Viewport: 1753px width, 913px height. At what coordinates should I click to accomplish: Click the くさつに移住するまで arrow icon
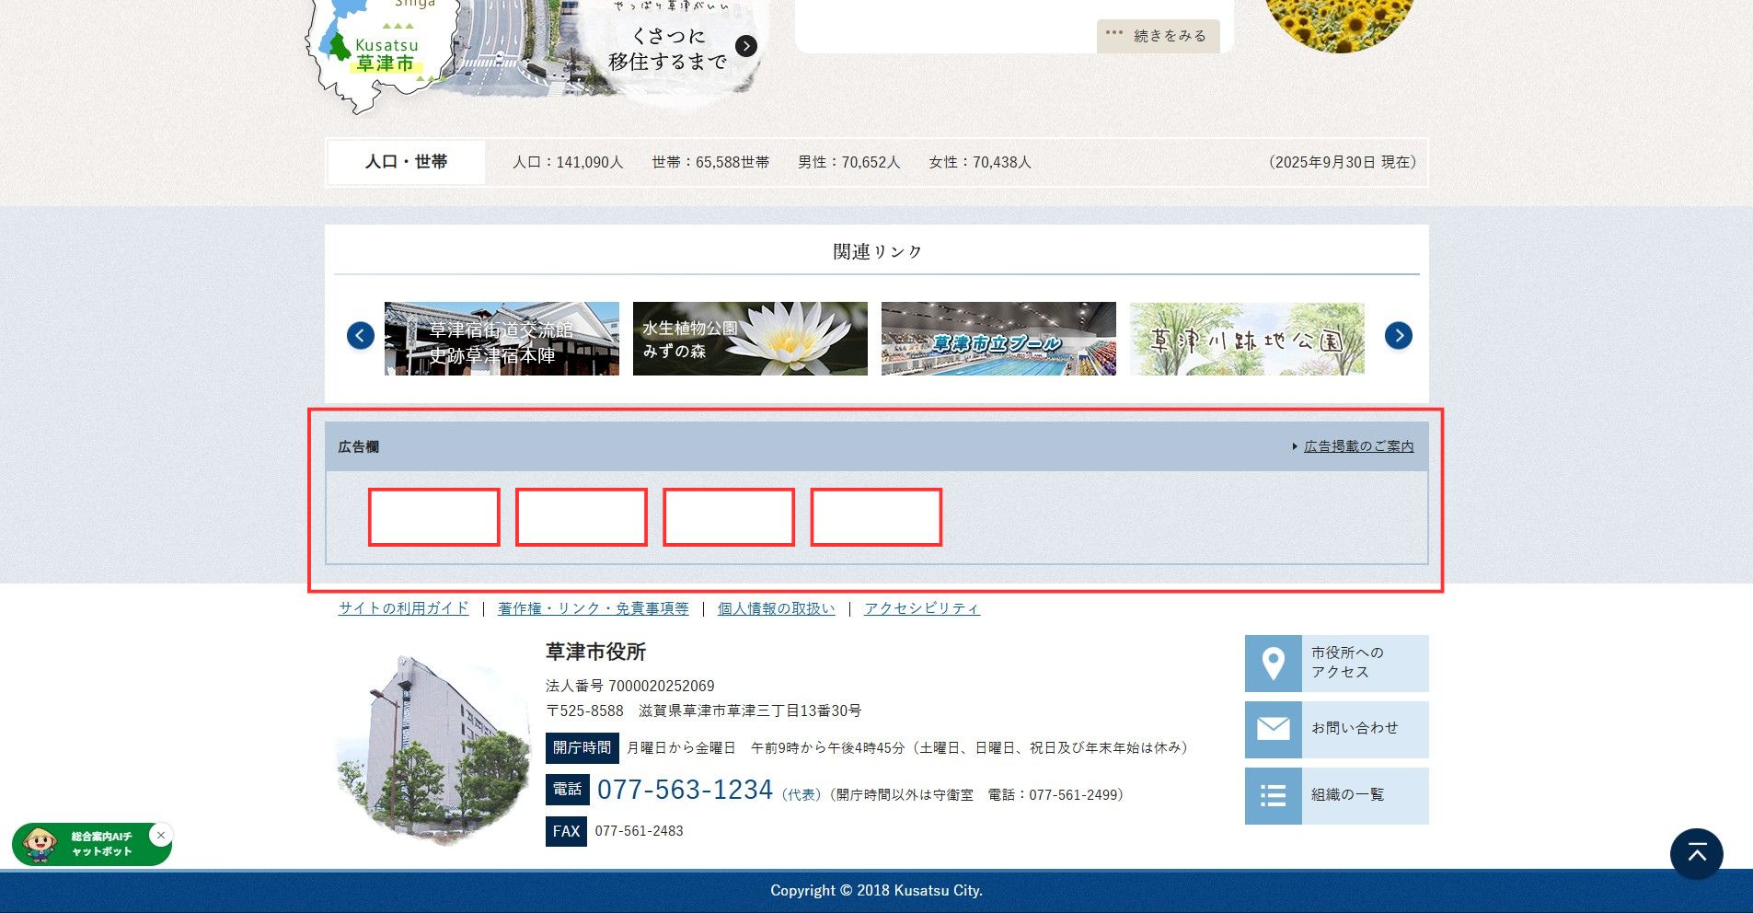click(746, 46)
